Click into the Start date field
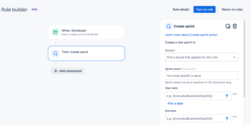Screen dimensions: 251x125 (195, 96)
